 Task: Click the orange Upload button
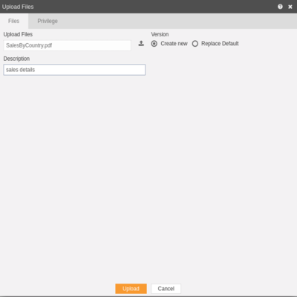(131, 289)
